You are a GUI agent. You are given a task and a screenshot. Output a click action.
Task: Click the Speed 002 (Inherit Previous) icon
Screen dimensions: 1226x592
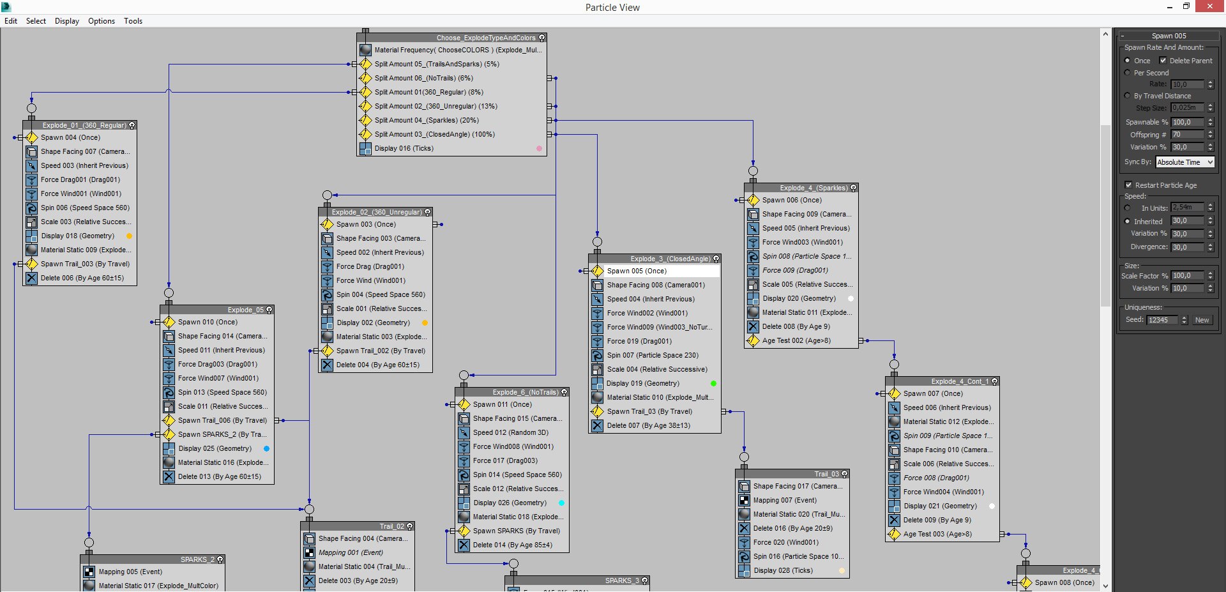327,252
